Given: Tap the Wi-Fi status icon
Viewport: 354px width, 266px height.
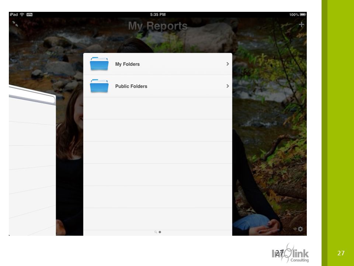Looking at the screenshot, I should 22,14.
